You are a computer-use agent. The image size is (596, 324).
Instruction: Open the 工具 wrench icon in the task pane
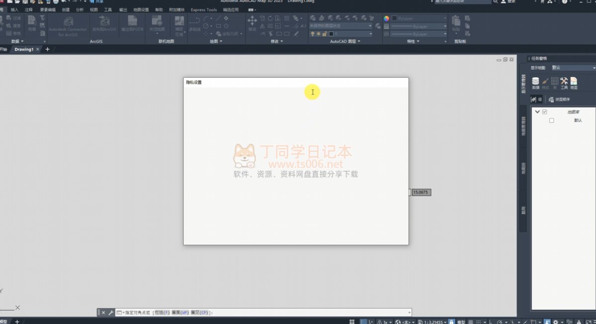pos(564,82)
